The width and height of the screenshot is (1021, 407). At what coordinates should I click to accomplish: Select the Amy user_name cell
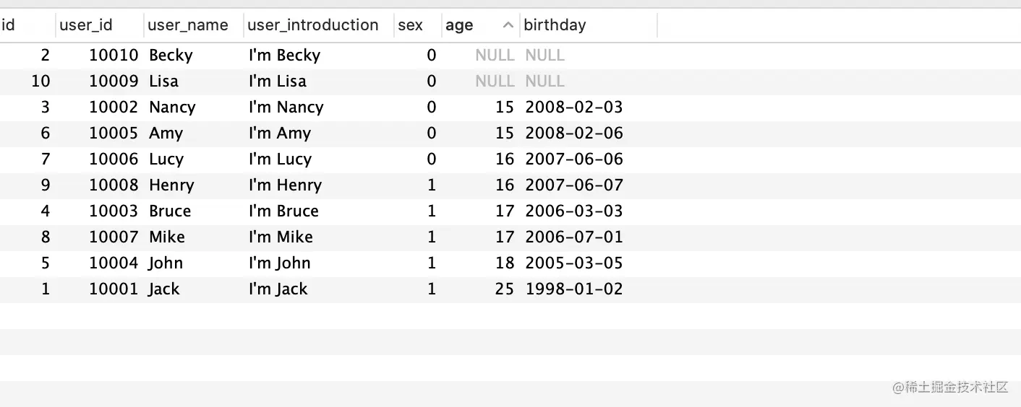click(x=166, y=134)
